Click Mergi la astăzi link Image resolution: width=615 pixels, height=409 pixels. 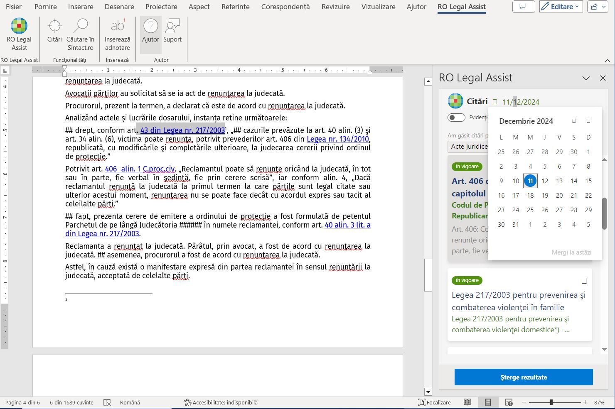(x=571, y=252)
